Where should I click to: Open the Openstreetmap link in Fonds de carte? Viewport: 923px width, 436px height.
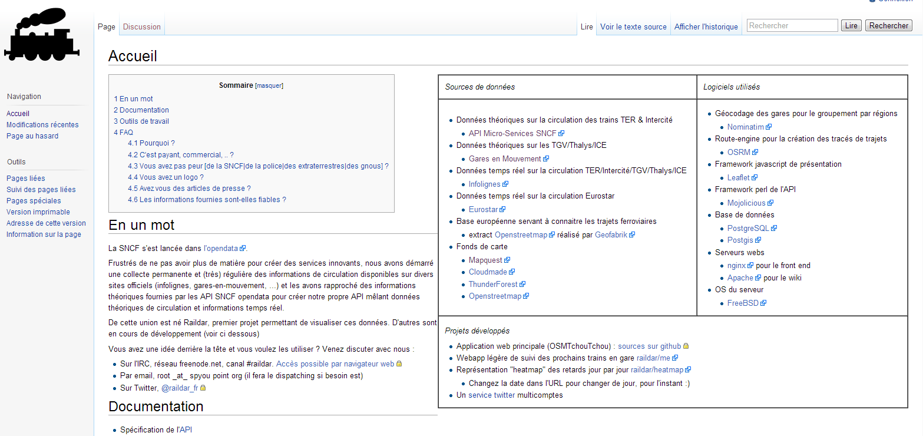[495, 296]
